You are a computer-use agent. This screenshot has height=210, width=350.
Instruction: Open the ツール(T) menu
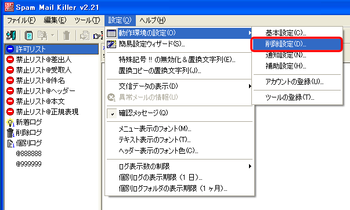pyautogui.click(x=87, y=20)
